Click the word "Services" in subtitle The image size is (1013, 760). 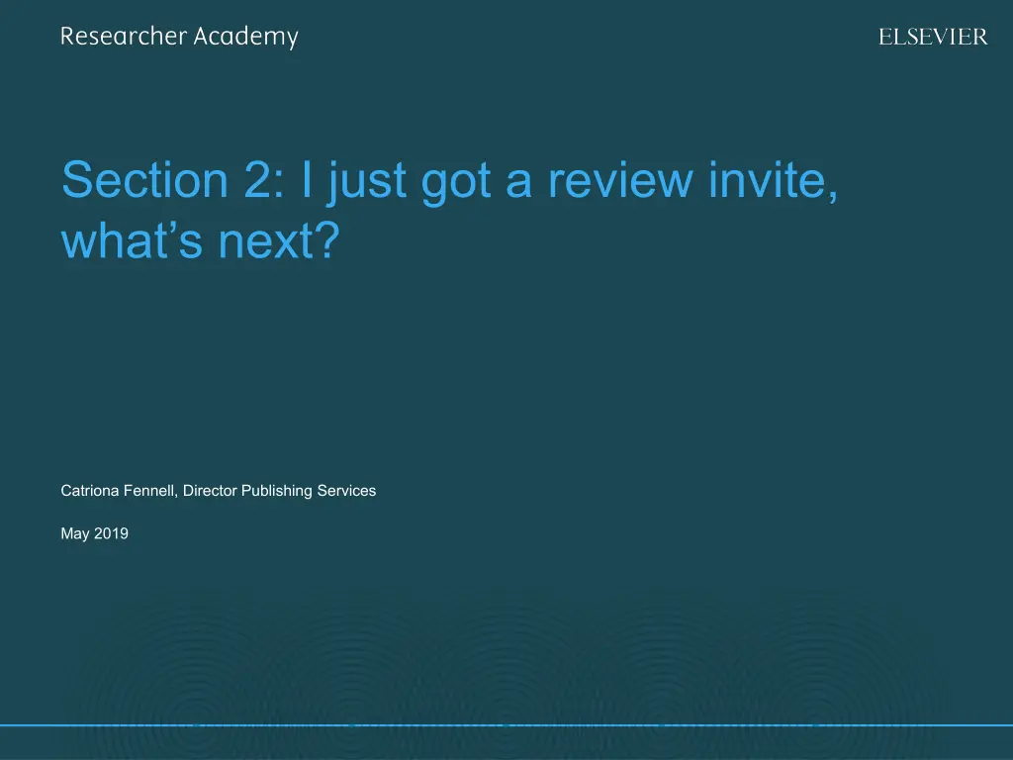click(x=346, y=490)
